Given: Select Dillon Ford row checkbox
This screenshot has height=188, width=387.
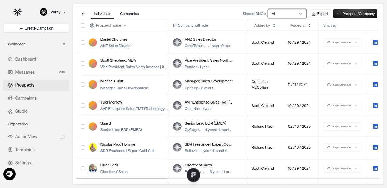Looking at the screenshot, I should [83, 168].
